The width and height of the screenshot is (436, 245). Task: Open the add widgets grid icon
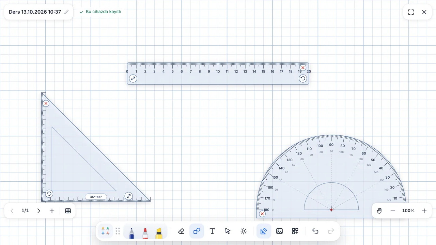click(x=295, y=231)
